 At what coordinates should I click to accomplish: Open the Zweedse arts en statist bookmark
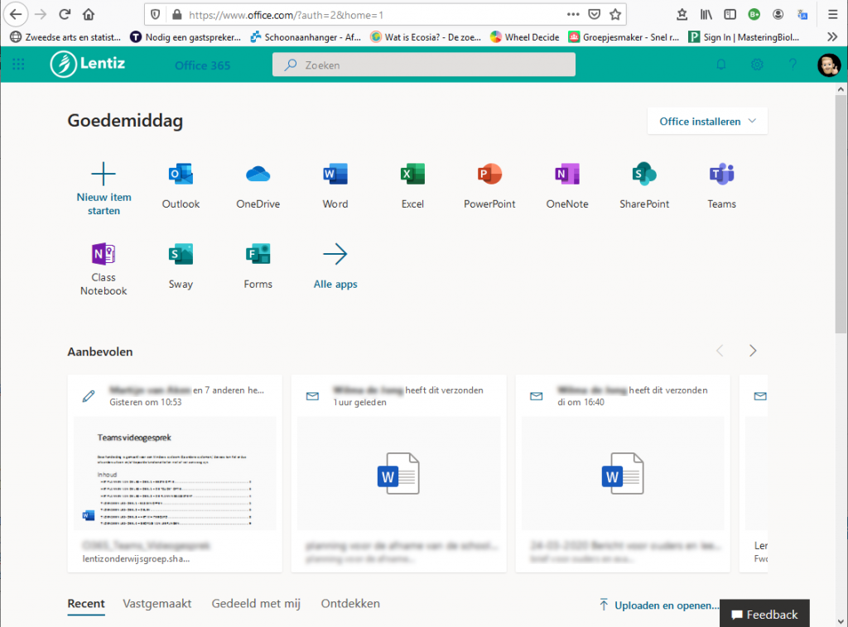(x=65, y=36)
